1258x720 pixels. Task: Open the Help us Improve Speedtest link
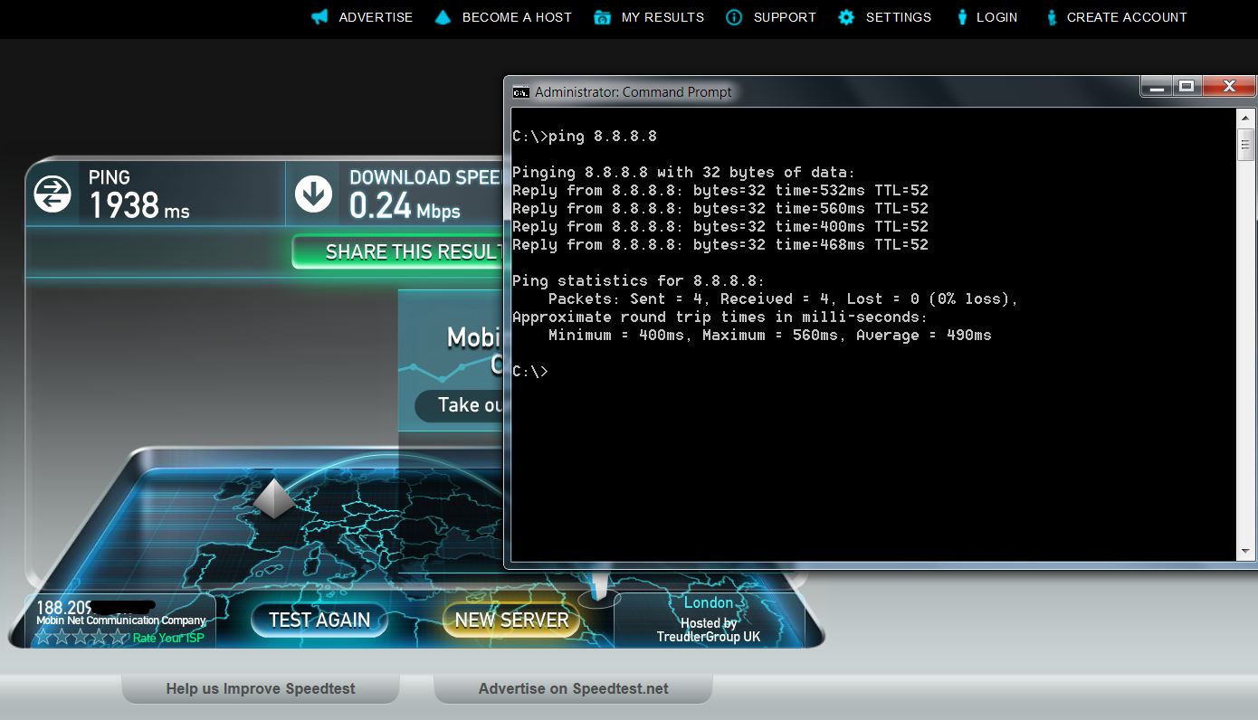click(261, 688)
